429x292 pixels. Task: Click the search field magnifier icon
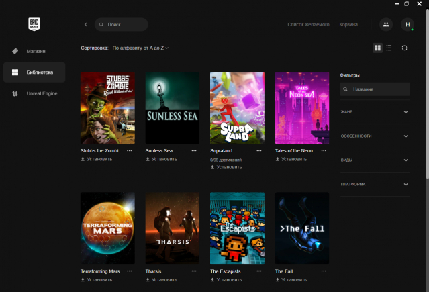101,24
